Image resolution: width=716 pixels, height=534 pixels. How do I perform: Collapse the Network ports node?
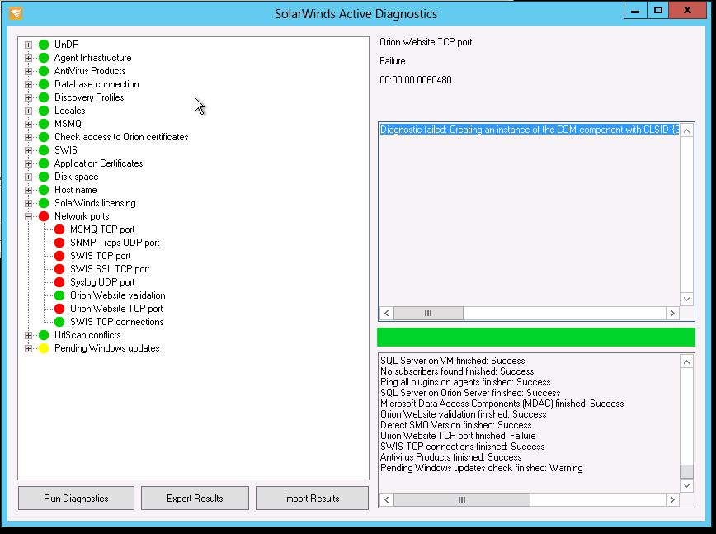[28, 216]
